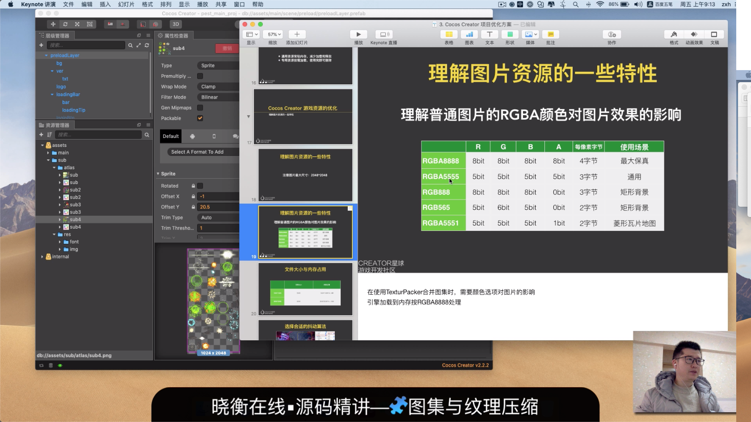Open the Filter Mode dropdown showing Bilinear
Viewport: 751px width, 422px height.
[219, 97]
